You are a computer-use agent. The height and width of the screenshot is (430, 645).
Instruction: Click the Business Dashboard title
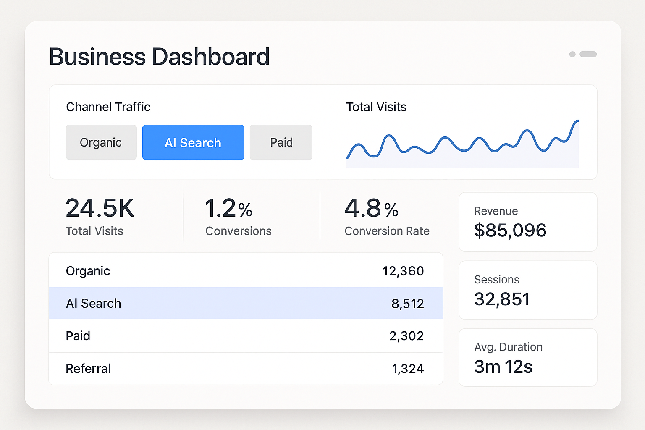click(x=160, y=56)
